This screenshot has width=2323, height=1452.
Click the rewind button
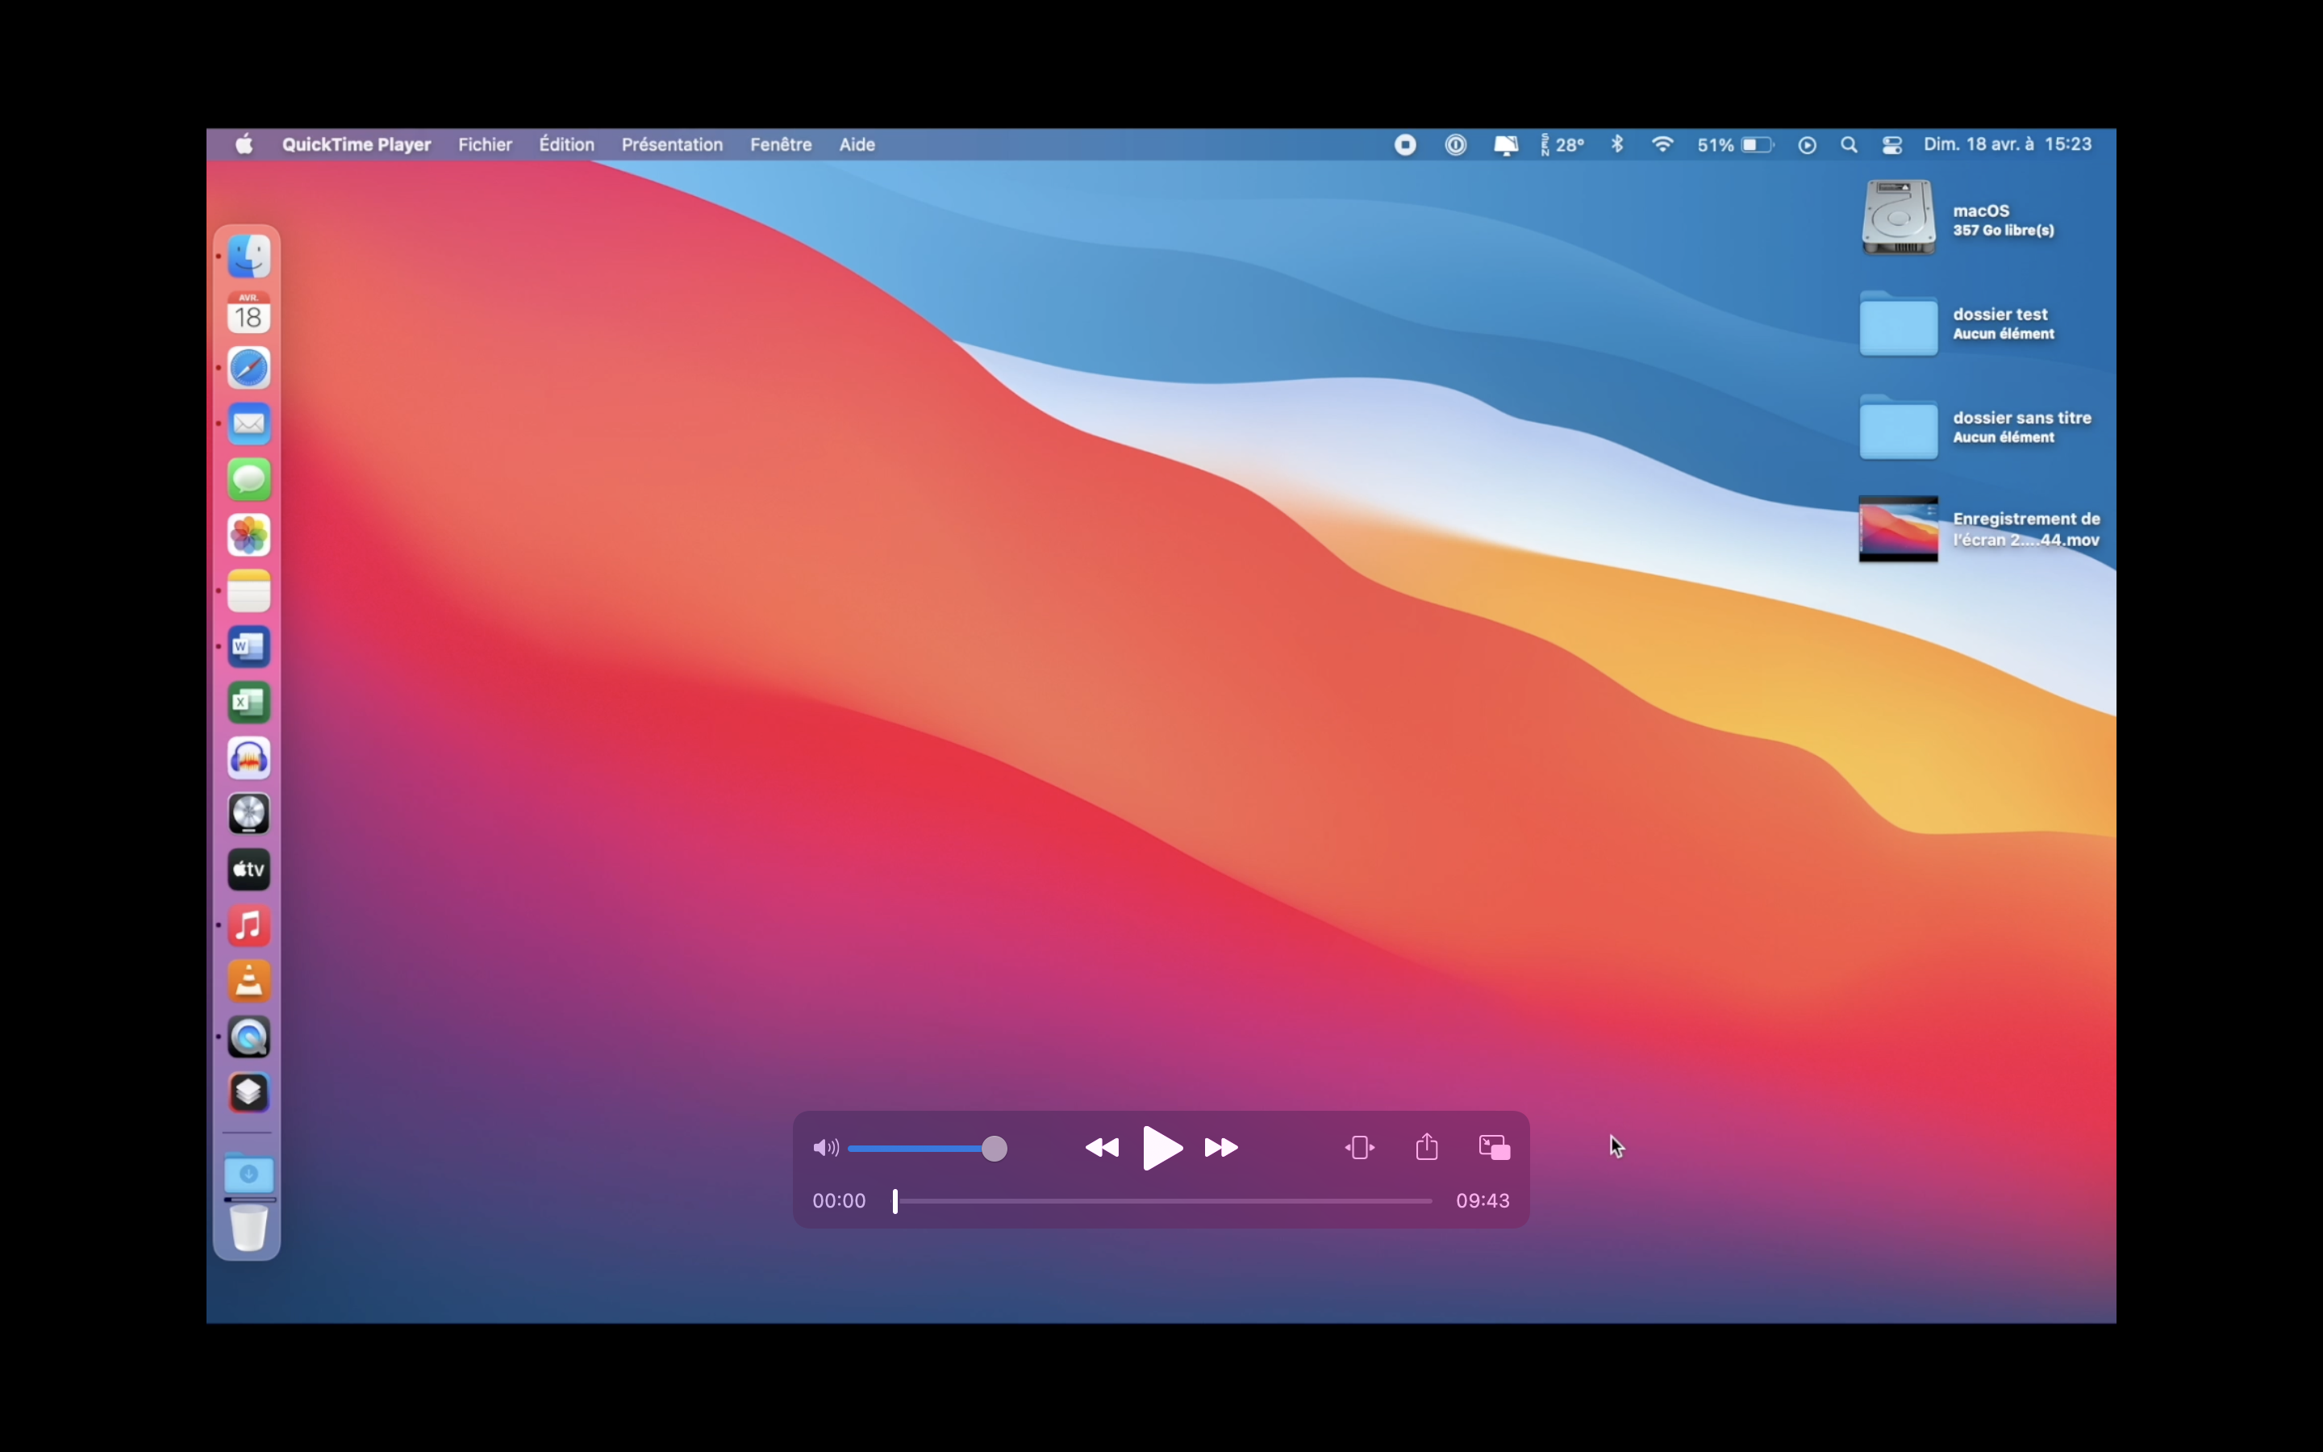click(x=1102, y=1148)
